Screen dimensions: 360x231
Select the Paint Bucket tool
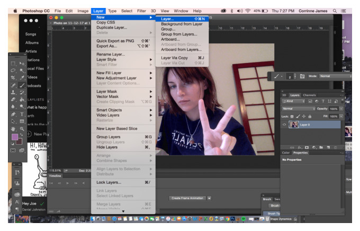coord(22,100)
